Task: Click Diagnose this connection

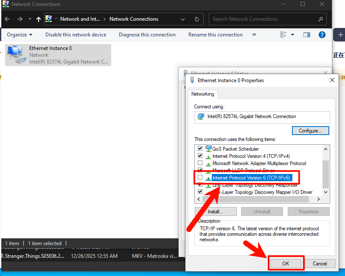Action: [x=147, y=35]
